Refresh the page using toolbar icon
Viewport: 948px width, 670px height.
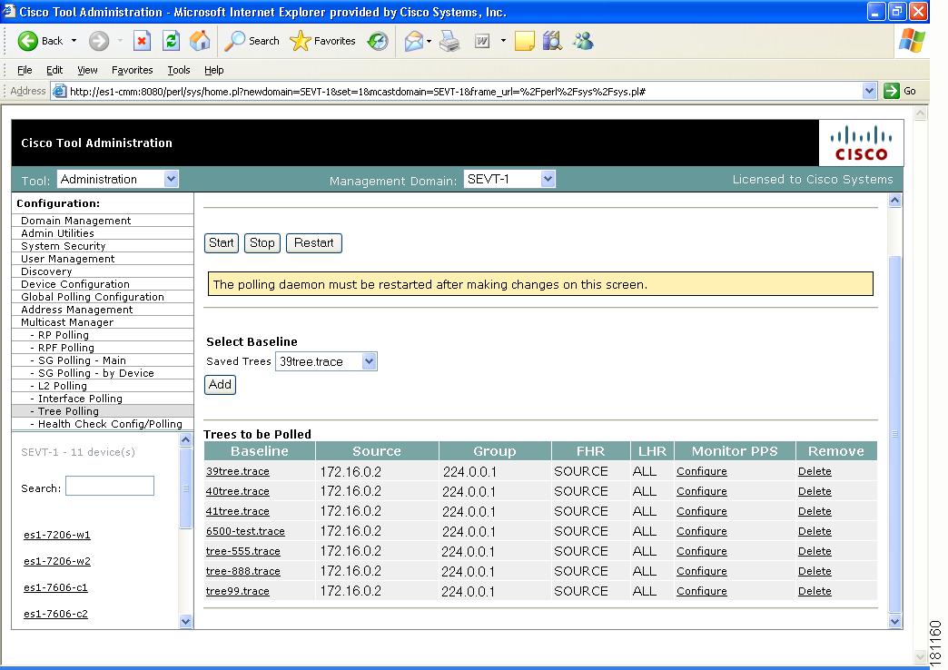coord(171,41)
